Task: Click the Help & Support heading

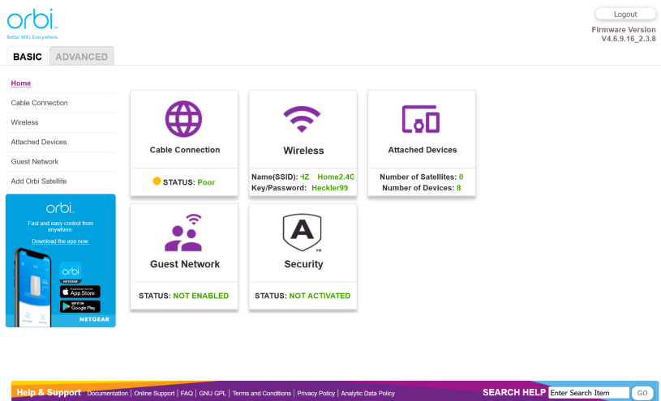Action: point(49,392)
